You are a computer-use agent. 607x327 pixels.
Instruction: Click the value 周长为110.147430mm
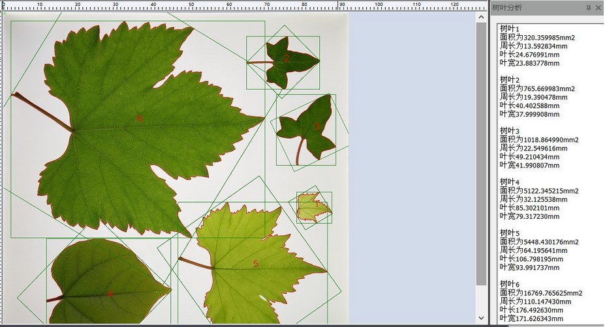(x=535, y=301)
